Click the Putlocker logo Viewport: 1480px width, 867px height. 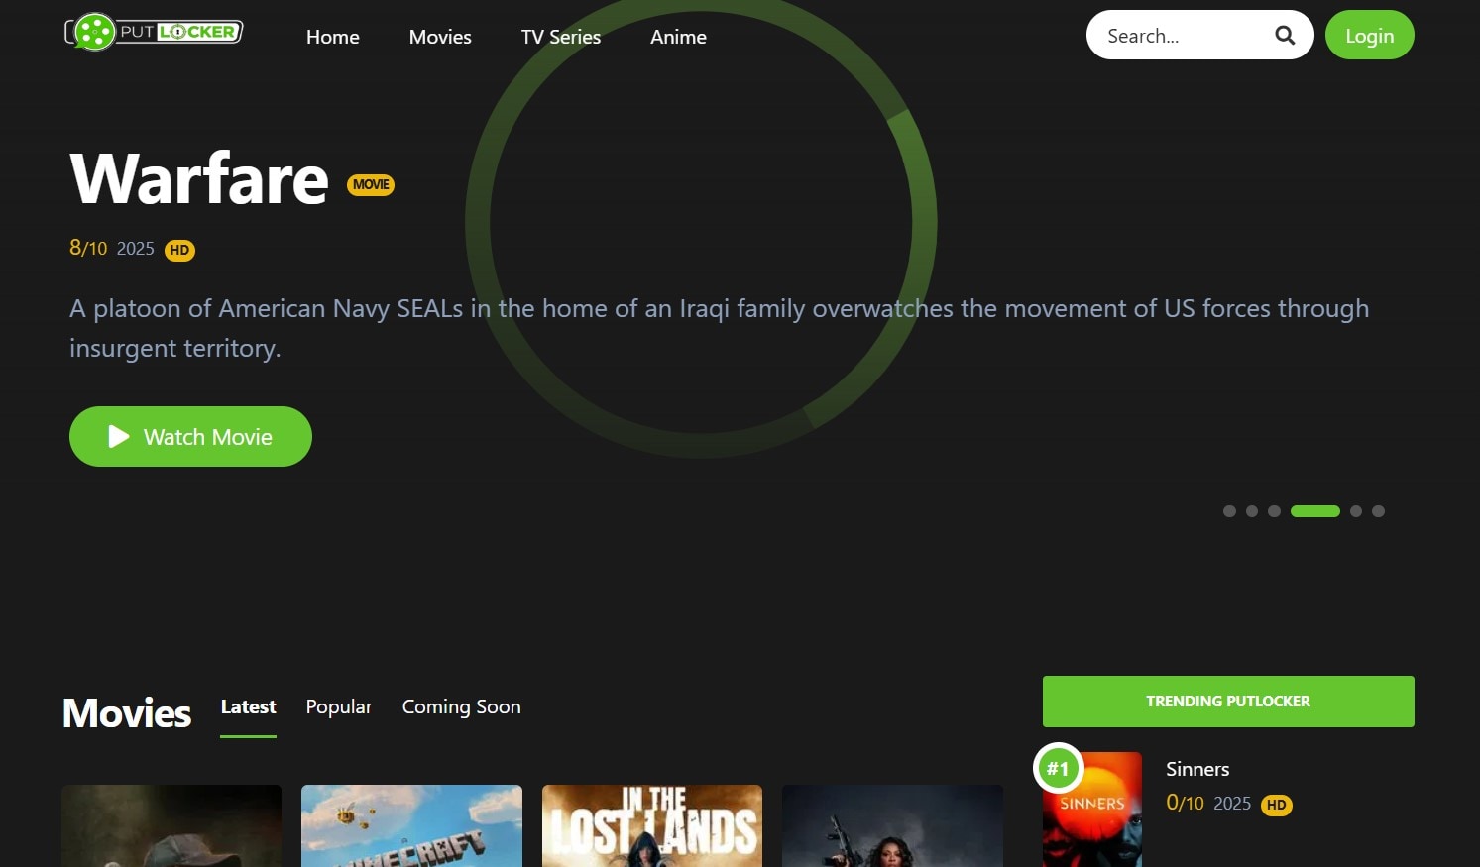coord(154,32)
